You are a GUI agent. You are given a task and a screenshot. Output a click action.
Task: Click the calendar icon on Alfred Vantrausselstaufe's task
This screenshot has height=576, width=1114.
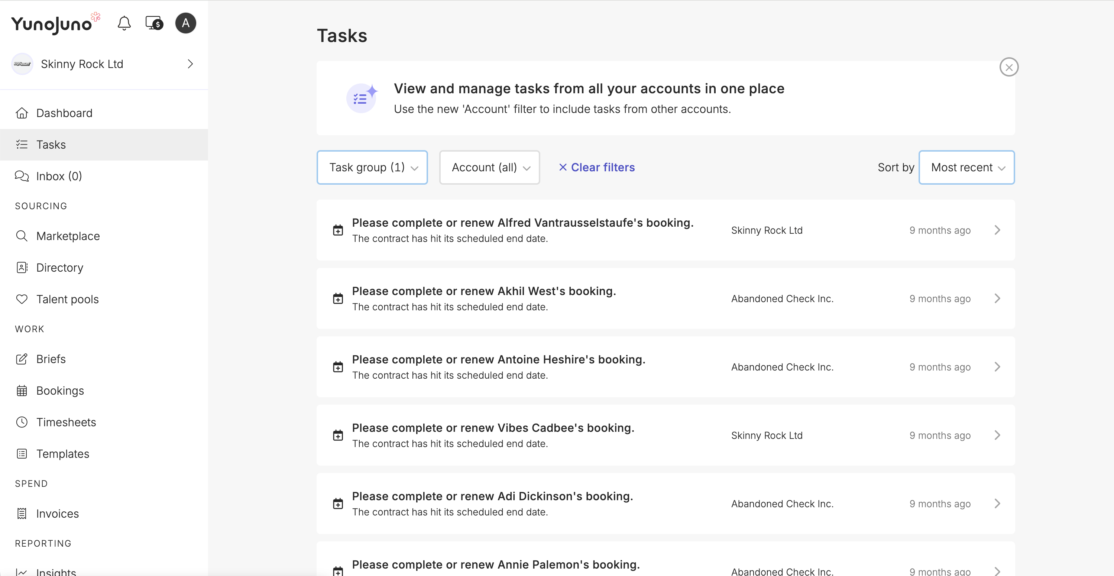click(x=338, y=230)
